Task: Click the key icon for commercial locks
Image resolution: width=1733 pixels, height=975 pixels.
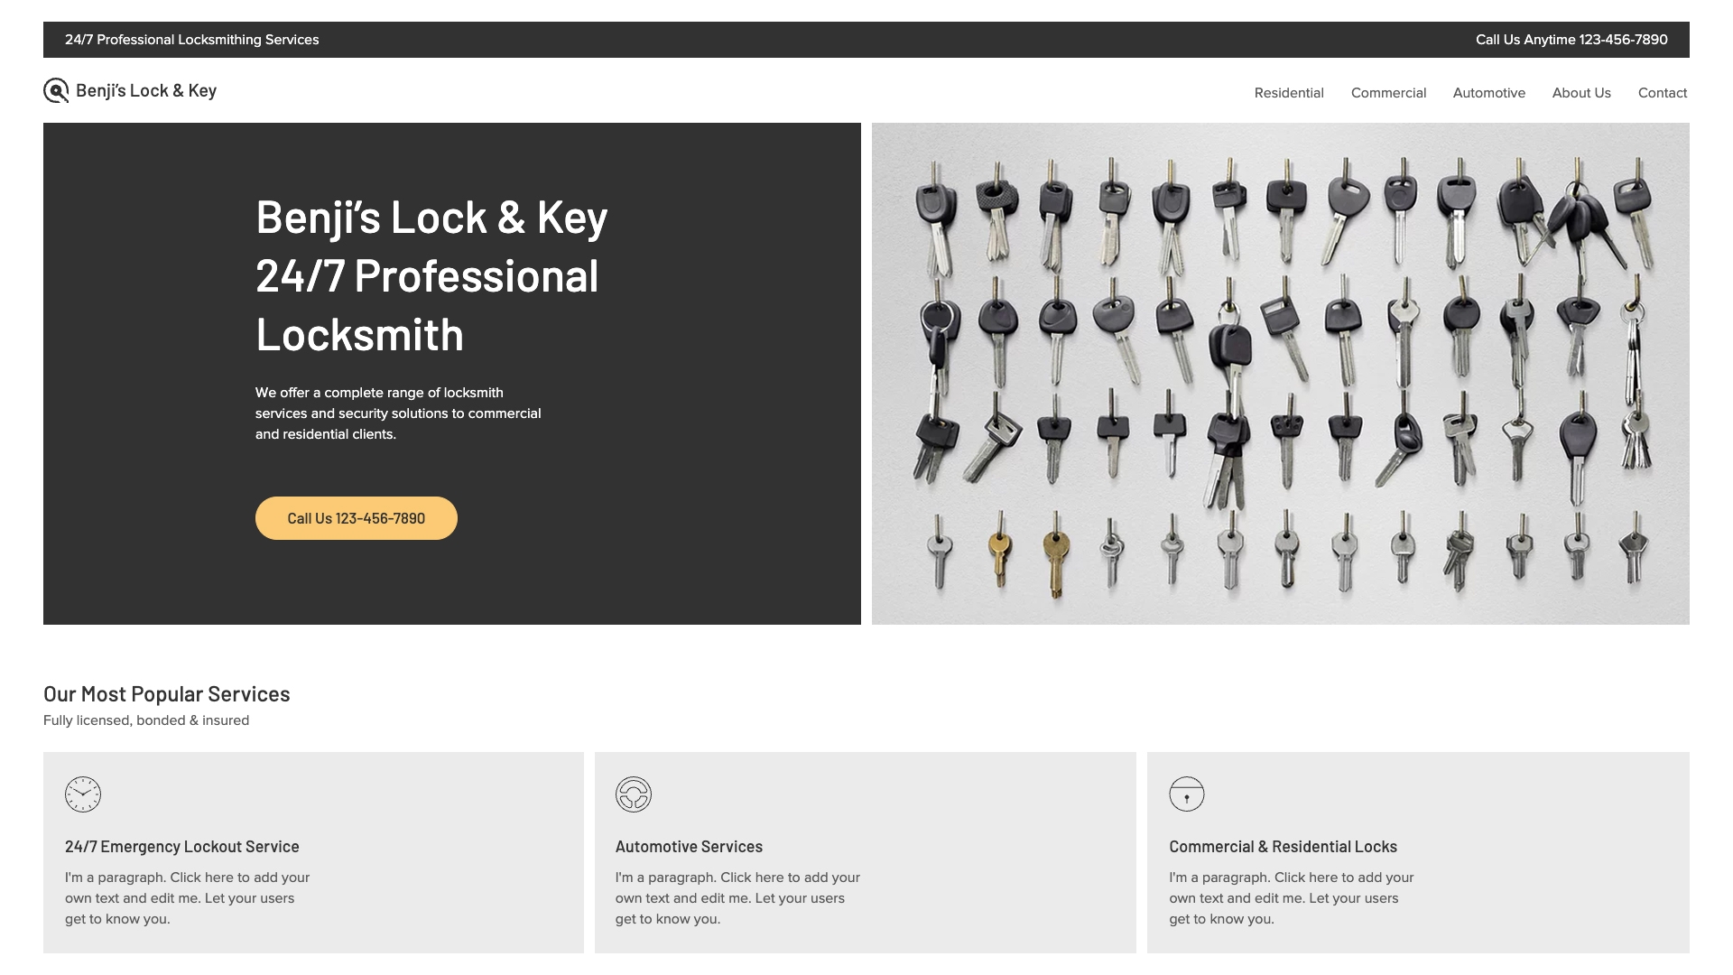Action: point(1185,793)
